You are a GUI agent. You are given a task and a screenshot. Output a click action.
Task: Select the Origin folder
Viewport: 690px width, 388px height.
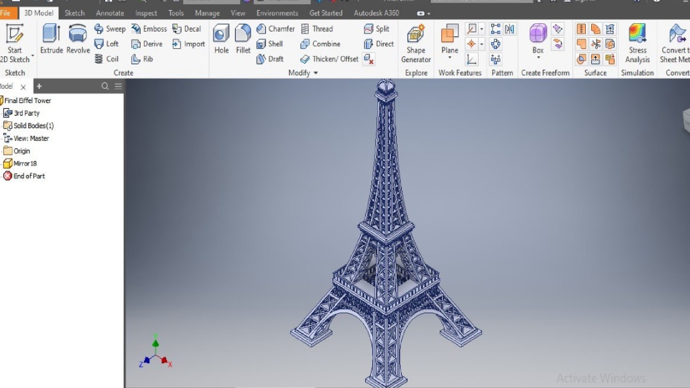[x=17, y=151]
